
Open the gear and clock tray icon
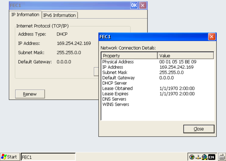204,157
